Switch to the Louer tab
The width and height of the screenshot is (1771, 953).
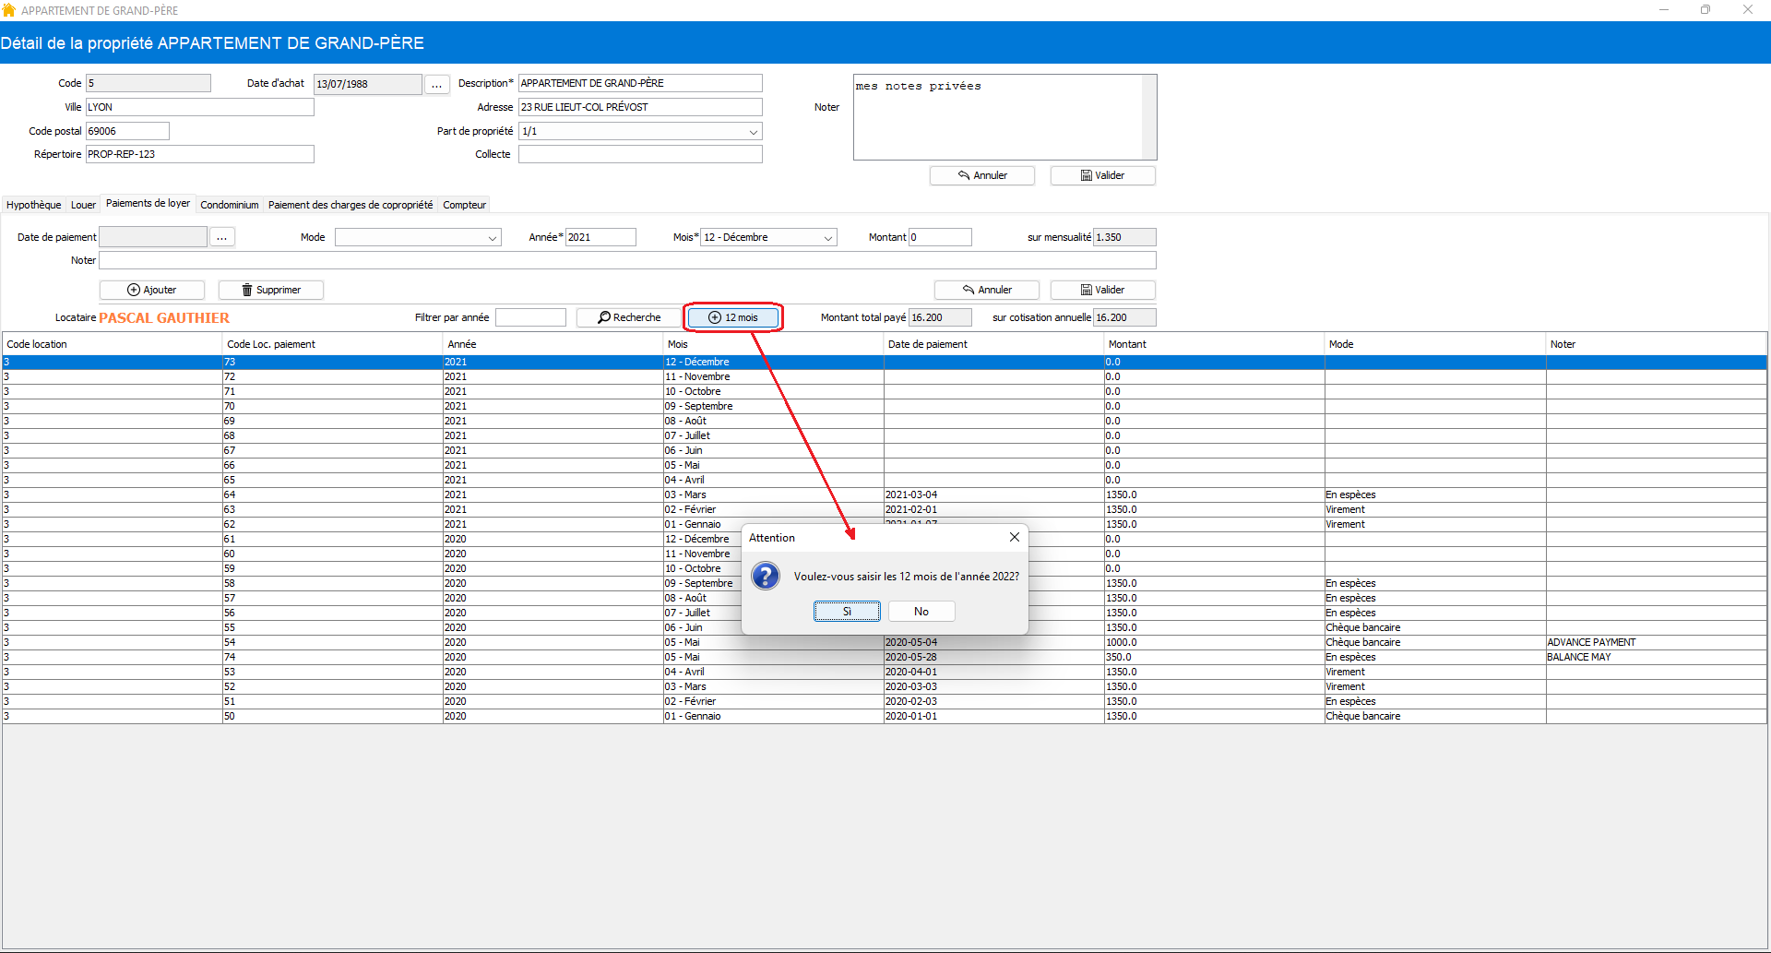[x=83, y=205]
